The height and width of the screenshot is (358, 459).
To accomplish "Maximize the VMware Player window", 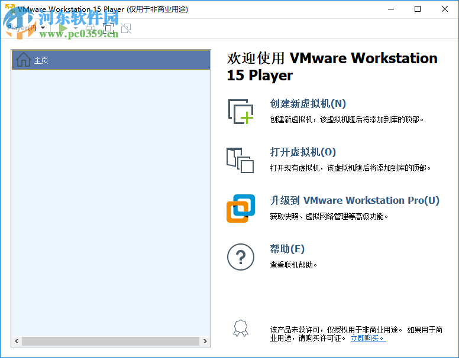I will [418, 9].
